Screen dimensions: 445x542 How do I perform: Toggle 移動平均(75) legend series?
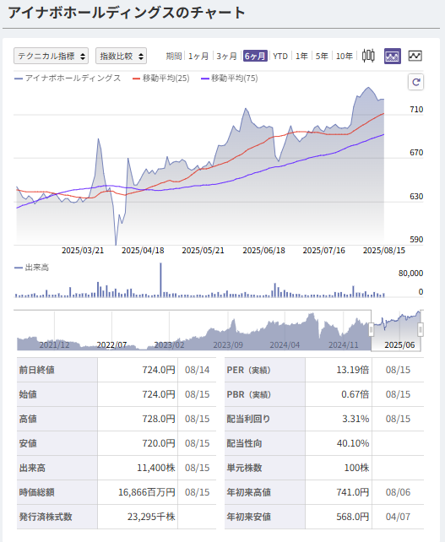[230, 79]
